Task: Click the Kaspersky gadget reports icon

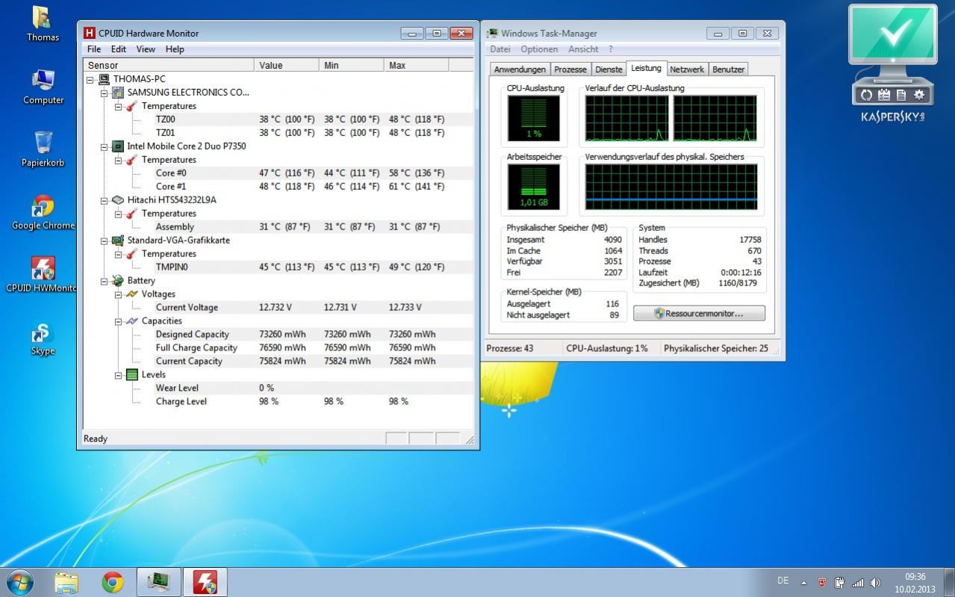Action: point(901,95)
